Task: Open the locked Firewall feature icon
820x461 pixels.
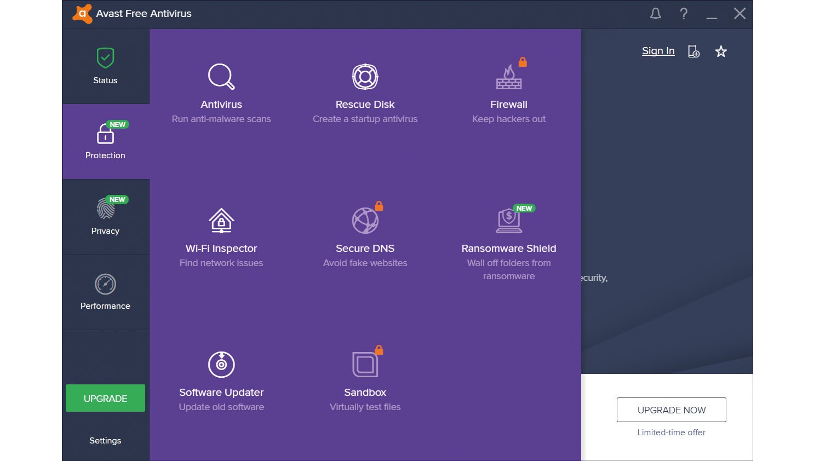Action: click(509, 77)
